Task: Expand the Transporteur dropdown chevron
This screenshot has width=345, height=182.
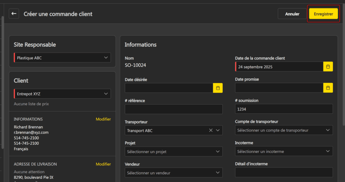Action: click(x=218, y=131)
